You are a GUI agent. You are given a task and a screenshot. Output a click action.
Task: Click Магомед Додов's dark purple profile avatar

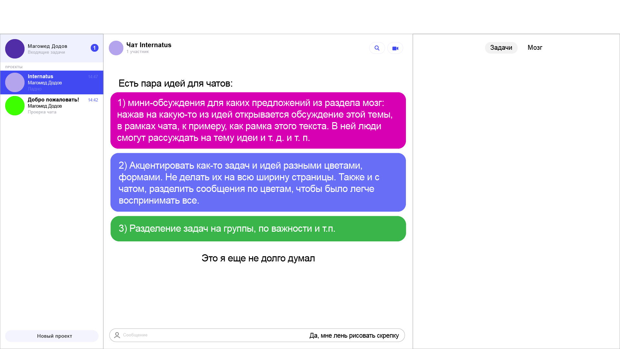tap(15, 49)
